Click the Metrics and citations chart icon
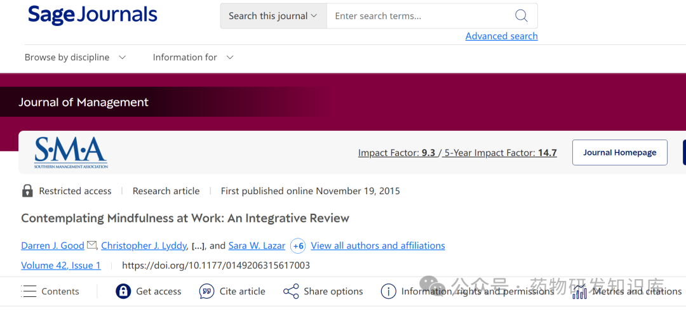Image resolution: width=686 pixels, height=314 pixels. [x=580, y=291]
